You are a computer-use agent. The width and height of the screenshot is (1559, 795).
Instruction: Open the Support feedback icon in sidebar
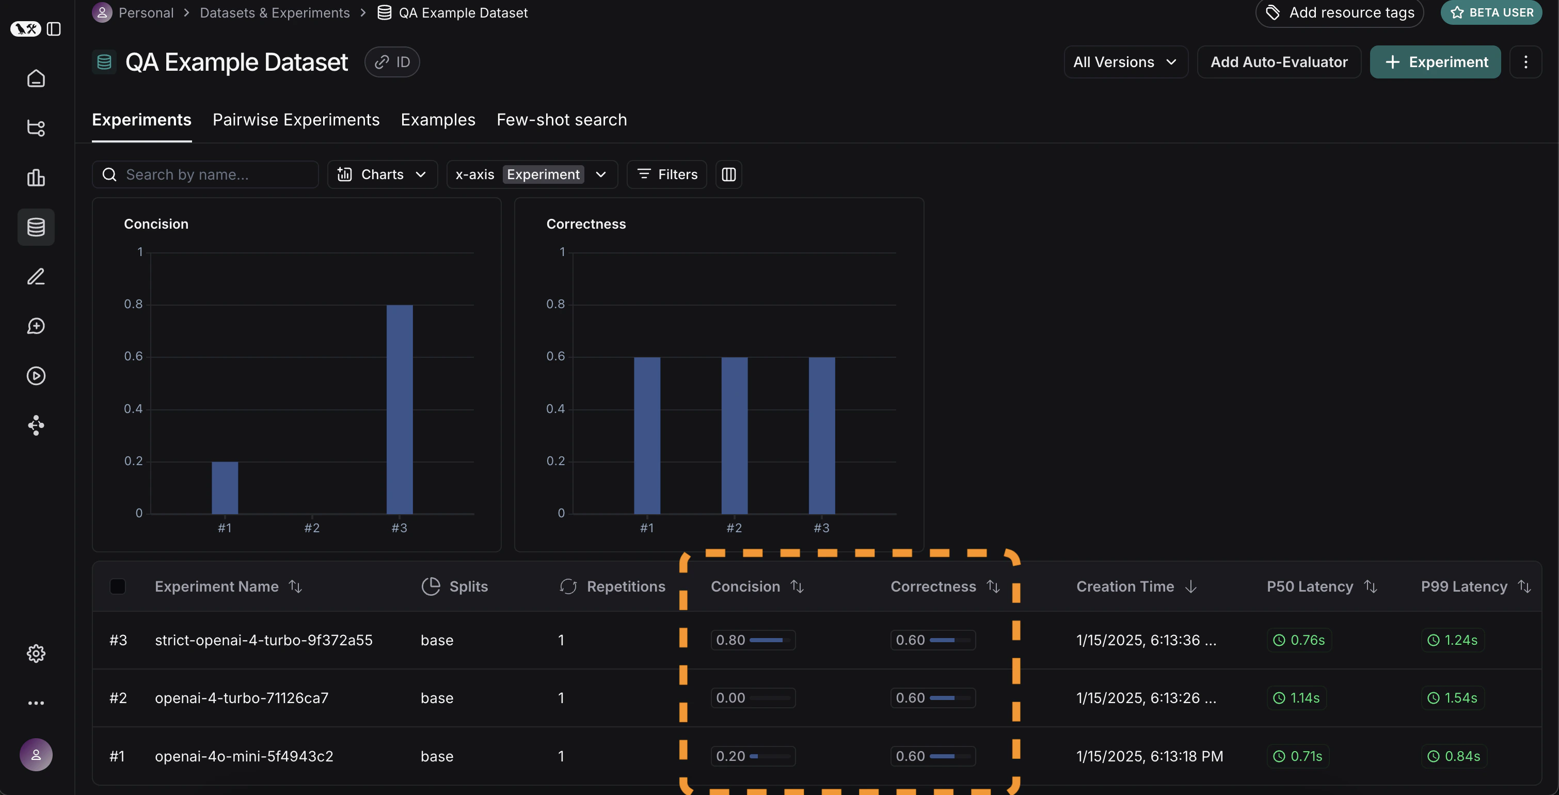[36, 326]
